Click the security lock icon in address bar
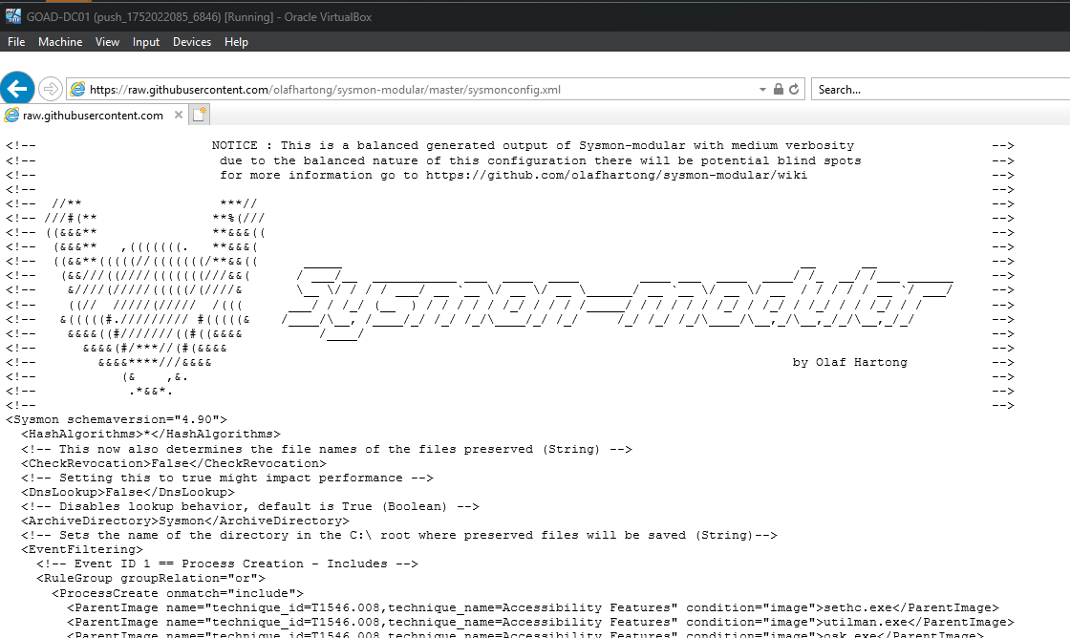 coord(778,90)
